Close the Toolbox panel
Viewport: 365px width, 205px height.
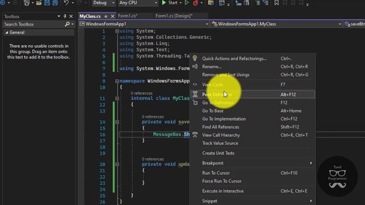[71, 17]
